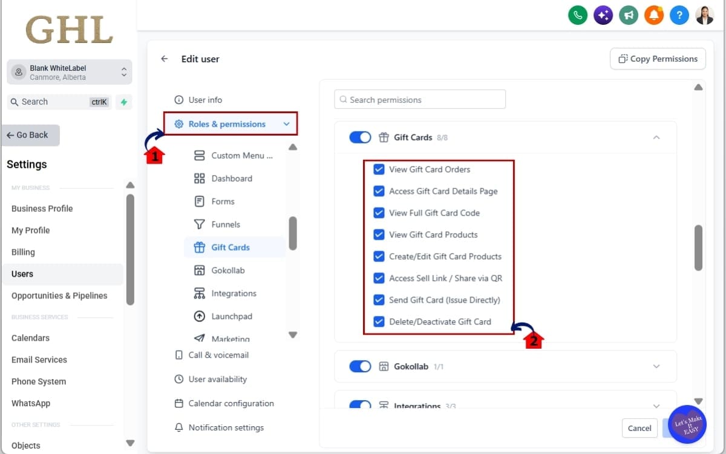This screenshot has width=726, height=454.
Task: Open Notification settings tab
Action: pos(219,428)
